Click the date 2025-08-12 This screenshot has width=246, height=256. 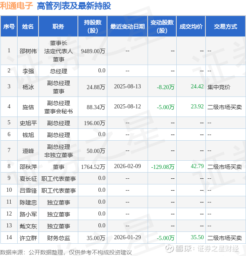(x=128, y=106)
